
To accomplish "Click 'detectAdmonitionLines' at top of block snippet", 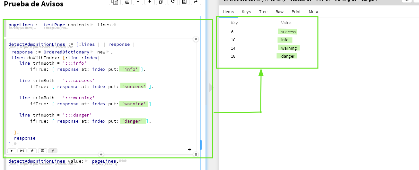I will coord(37,44).
